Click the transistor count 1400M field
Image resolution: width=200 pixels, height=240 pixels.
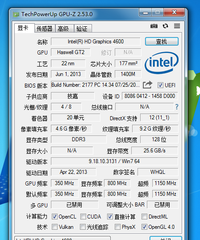pos(128,74)
